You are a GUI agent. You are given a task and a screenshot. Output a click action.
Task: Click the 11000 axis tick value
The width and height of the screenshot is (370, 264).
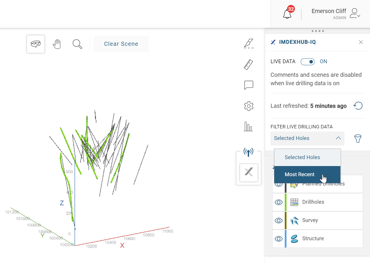(168, 231)
